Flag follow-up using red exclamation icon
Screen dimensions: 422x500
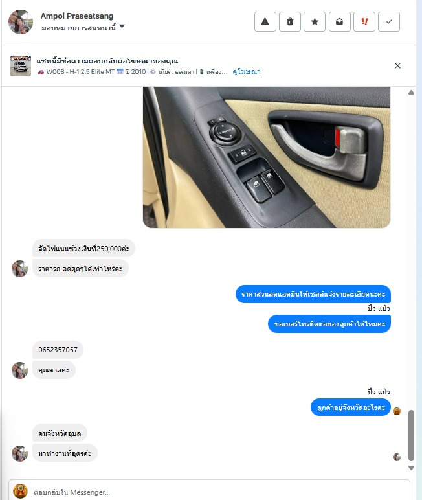point(364,21)
